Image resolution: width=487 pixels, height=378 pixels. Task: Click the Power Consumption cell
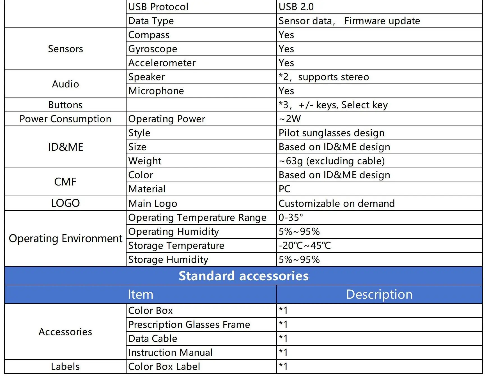65,119
